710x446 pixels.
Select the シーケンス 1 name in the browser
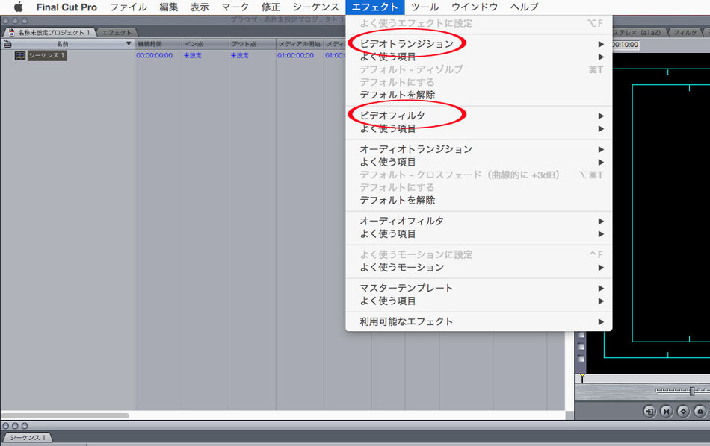point(47,56)
